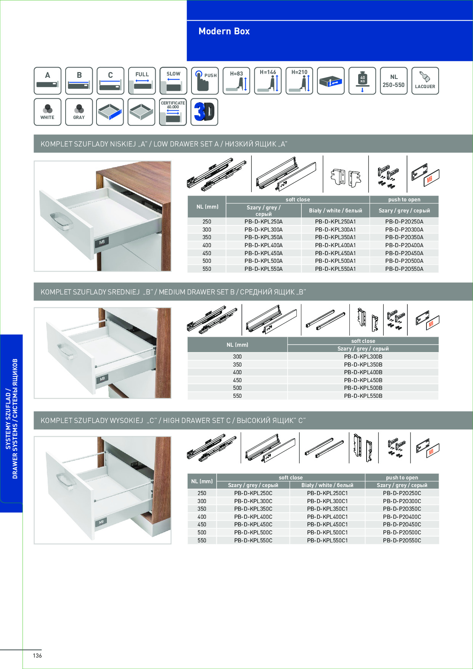Click the 40 KG load icon
Image resolution: width=473 pixels, height=669 pixels.
pyautogui.click(x=362, y=81)
